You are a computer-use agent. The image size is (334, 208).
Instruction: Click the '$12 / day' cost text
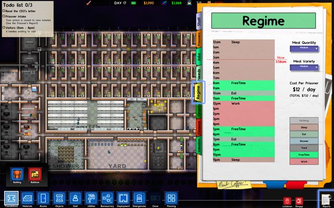click(304, 89)
